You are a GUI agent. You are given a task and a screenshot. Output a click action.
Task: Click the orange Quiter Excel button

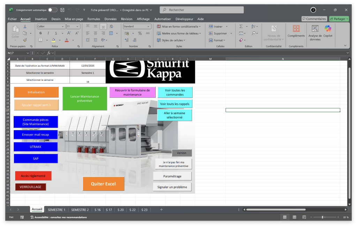[x=103, y=184]
